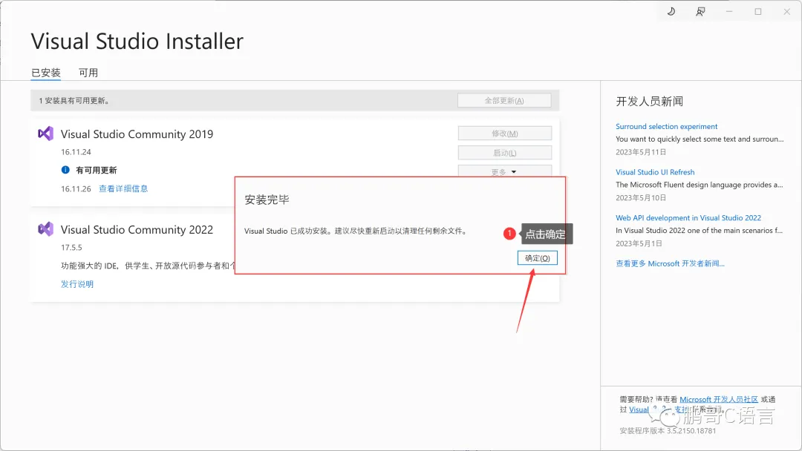Click the Visual Studio Community 2019 logo
802x451 pixels.
click(x=45, y=134)
